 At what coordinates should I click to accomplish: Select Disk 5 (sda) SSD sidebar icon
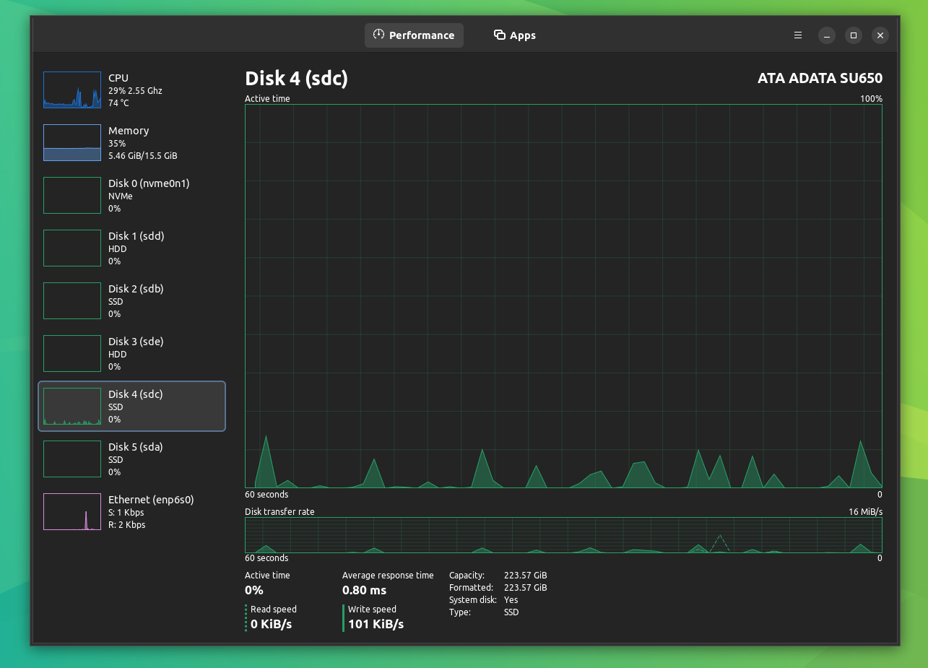(71, 459)
